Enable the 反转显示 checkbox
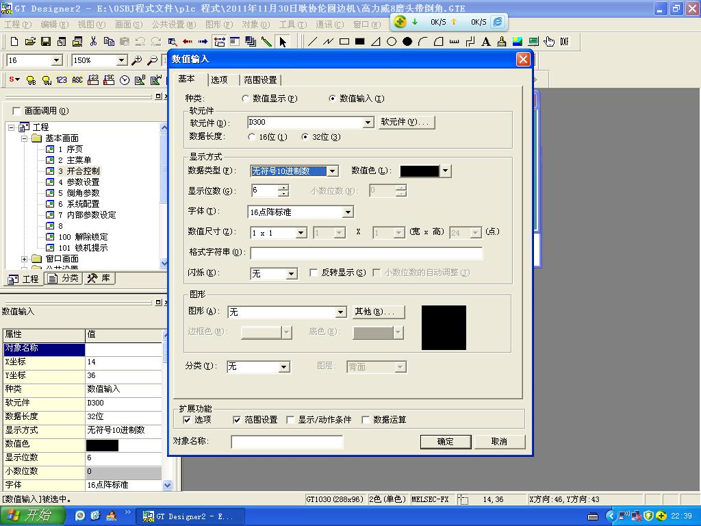This screenshot has width=701, height=526. pyautogui.click(x=314, y=273)
